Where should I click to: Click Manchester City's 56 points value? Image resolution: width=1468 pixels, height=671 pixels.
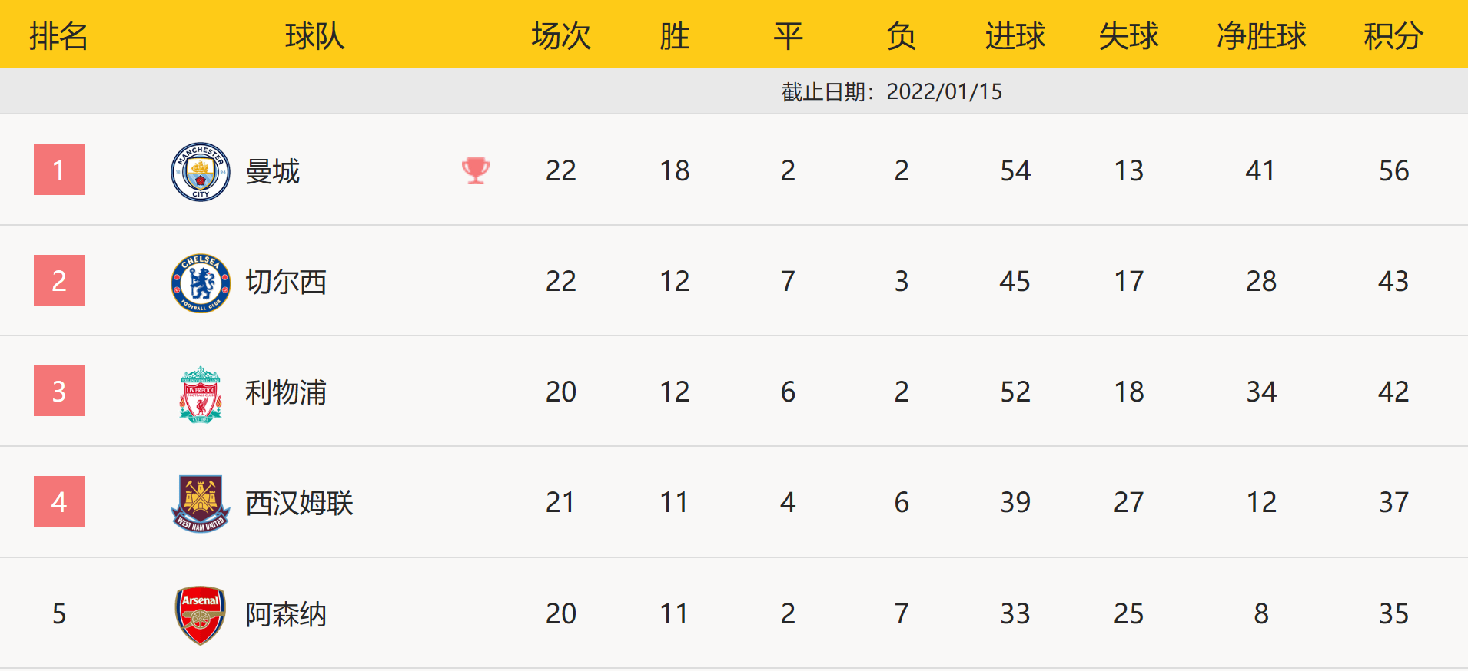1393,171
